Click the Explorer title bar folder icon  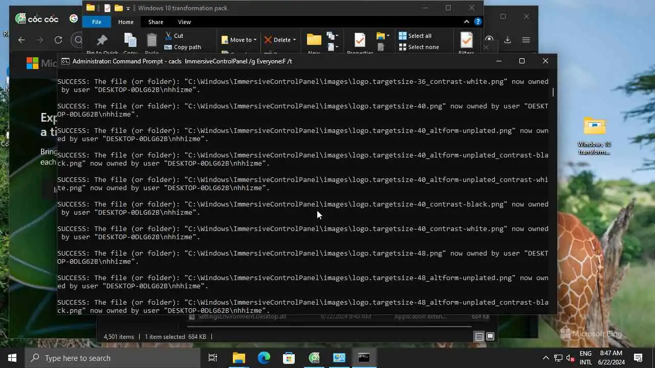[91, 8]
